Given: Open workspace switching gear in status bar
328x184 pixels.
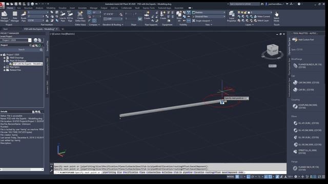Looking at the screenshot, I should [x=296, y=177].
